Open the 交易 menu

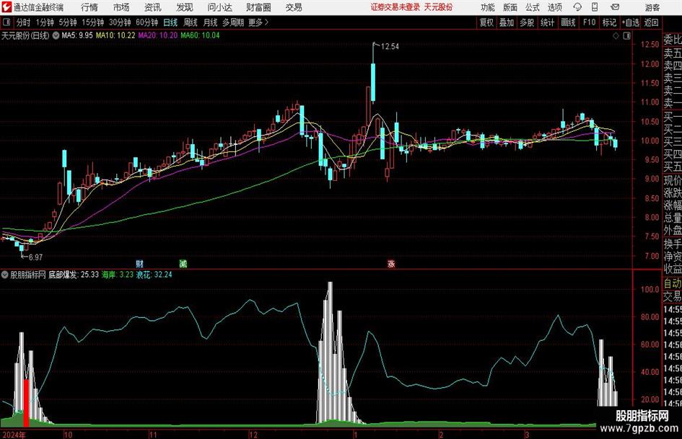[294, 7]
